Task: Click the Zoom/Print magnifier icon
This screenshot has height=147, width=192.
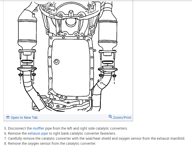Action: (110, 117)
